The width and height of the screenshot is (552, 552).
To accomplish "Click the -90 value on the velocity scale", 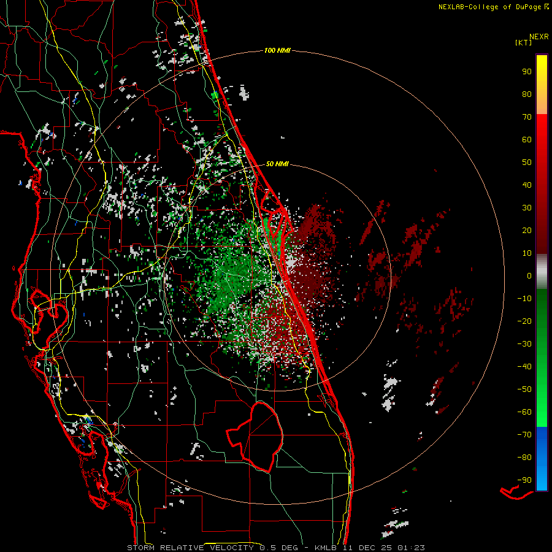I will (x=524, y=480).
